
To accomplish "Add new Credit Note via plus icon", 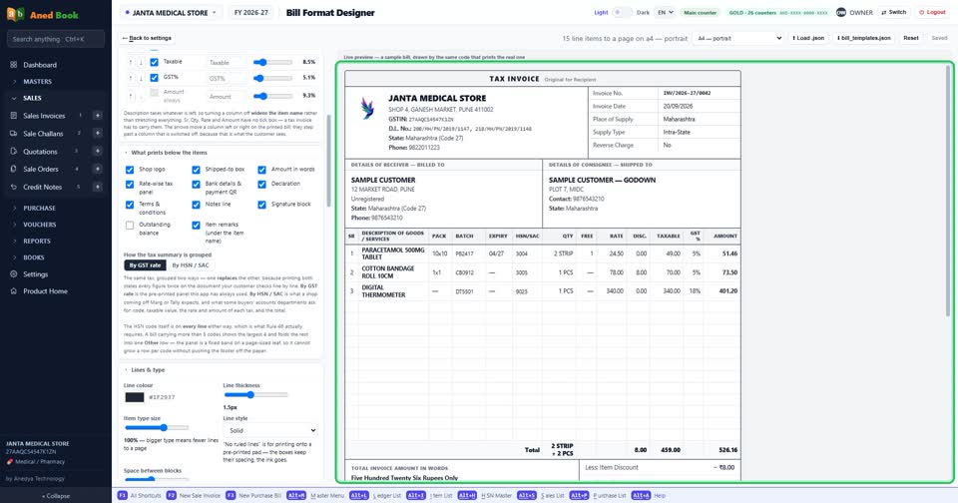I will 97,187.
